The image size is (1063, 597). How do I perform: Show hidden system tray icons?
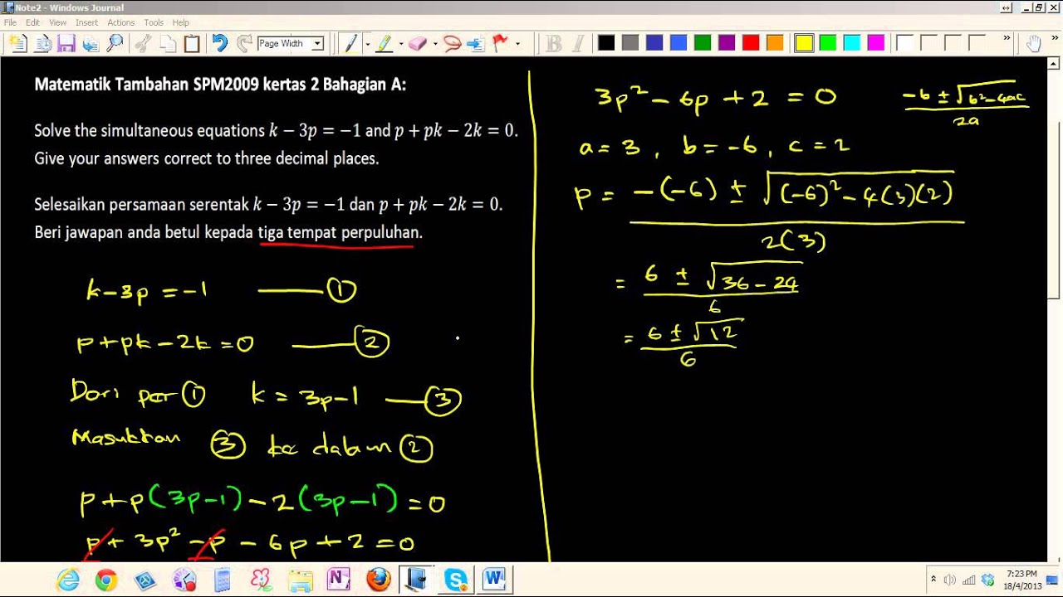[x=933, y=580]
